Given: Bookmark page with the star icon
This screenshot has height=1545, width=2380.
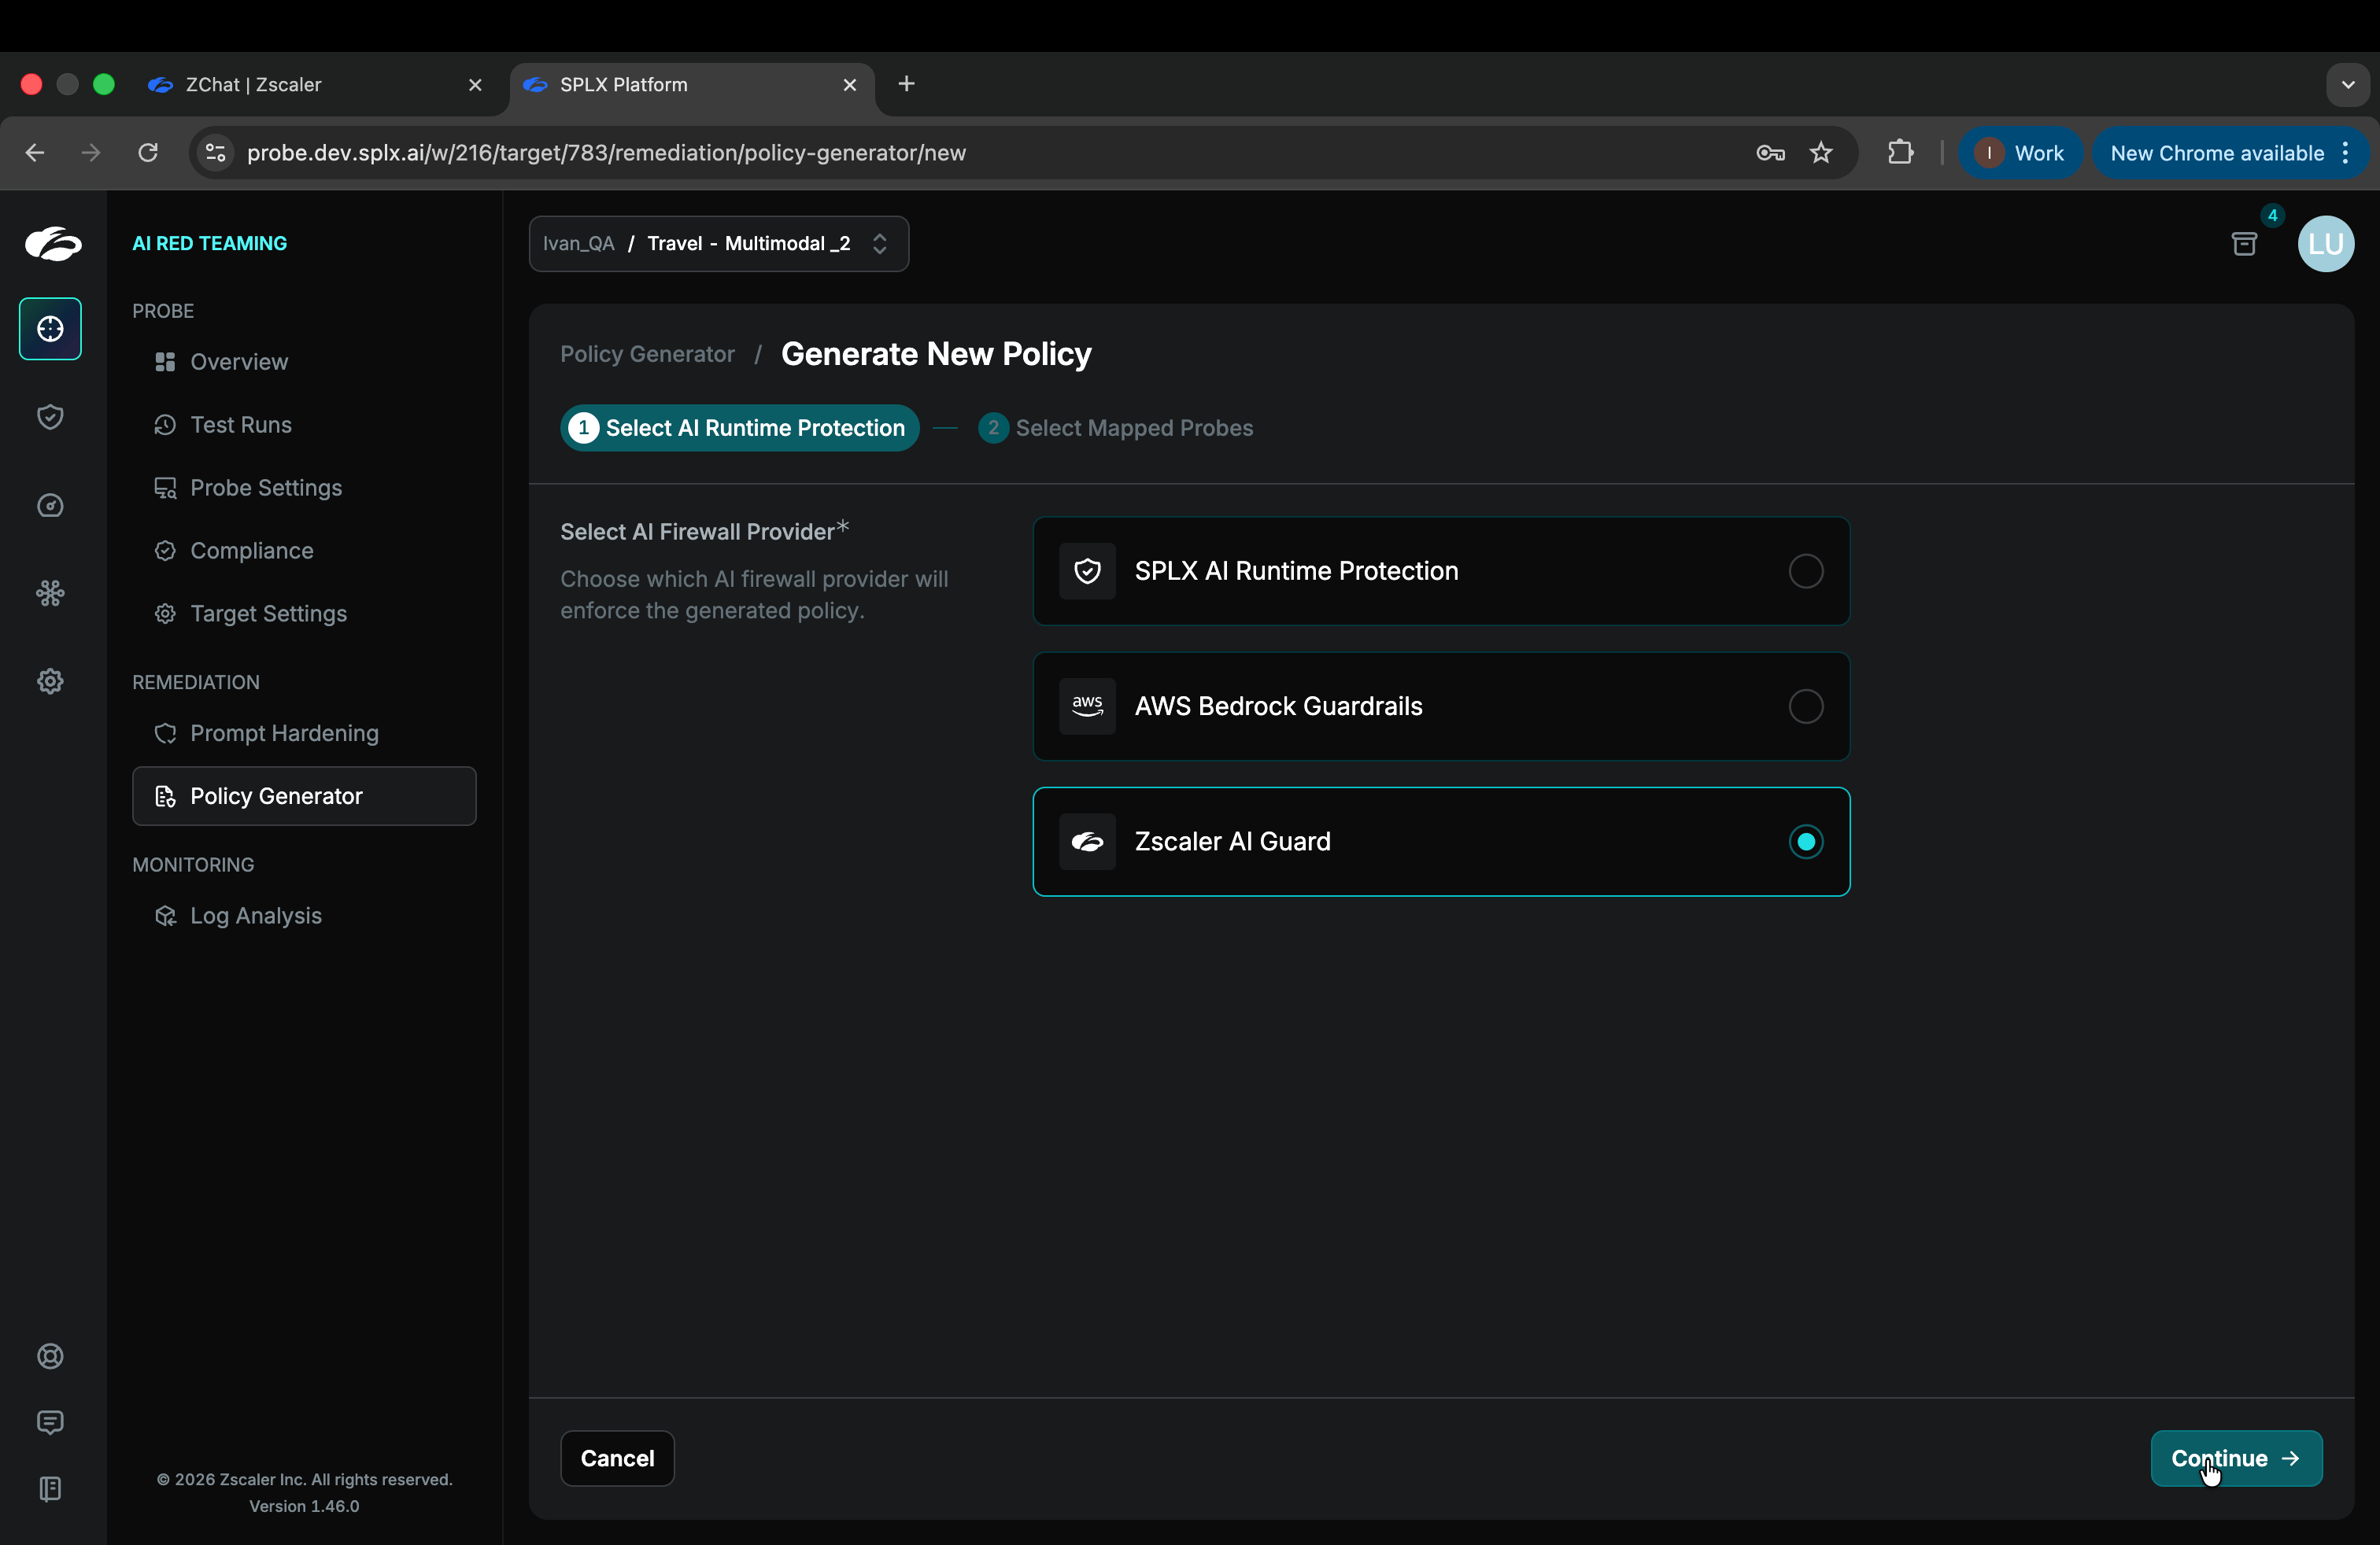Looking at the screenshot, I should point(1821,153).
